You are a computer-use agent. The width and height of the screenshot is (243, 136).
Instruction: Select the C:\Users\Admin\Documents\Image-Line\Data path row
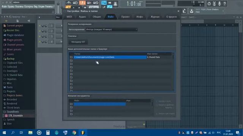coord(110,57)
